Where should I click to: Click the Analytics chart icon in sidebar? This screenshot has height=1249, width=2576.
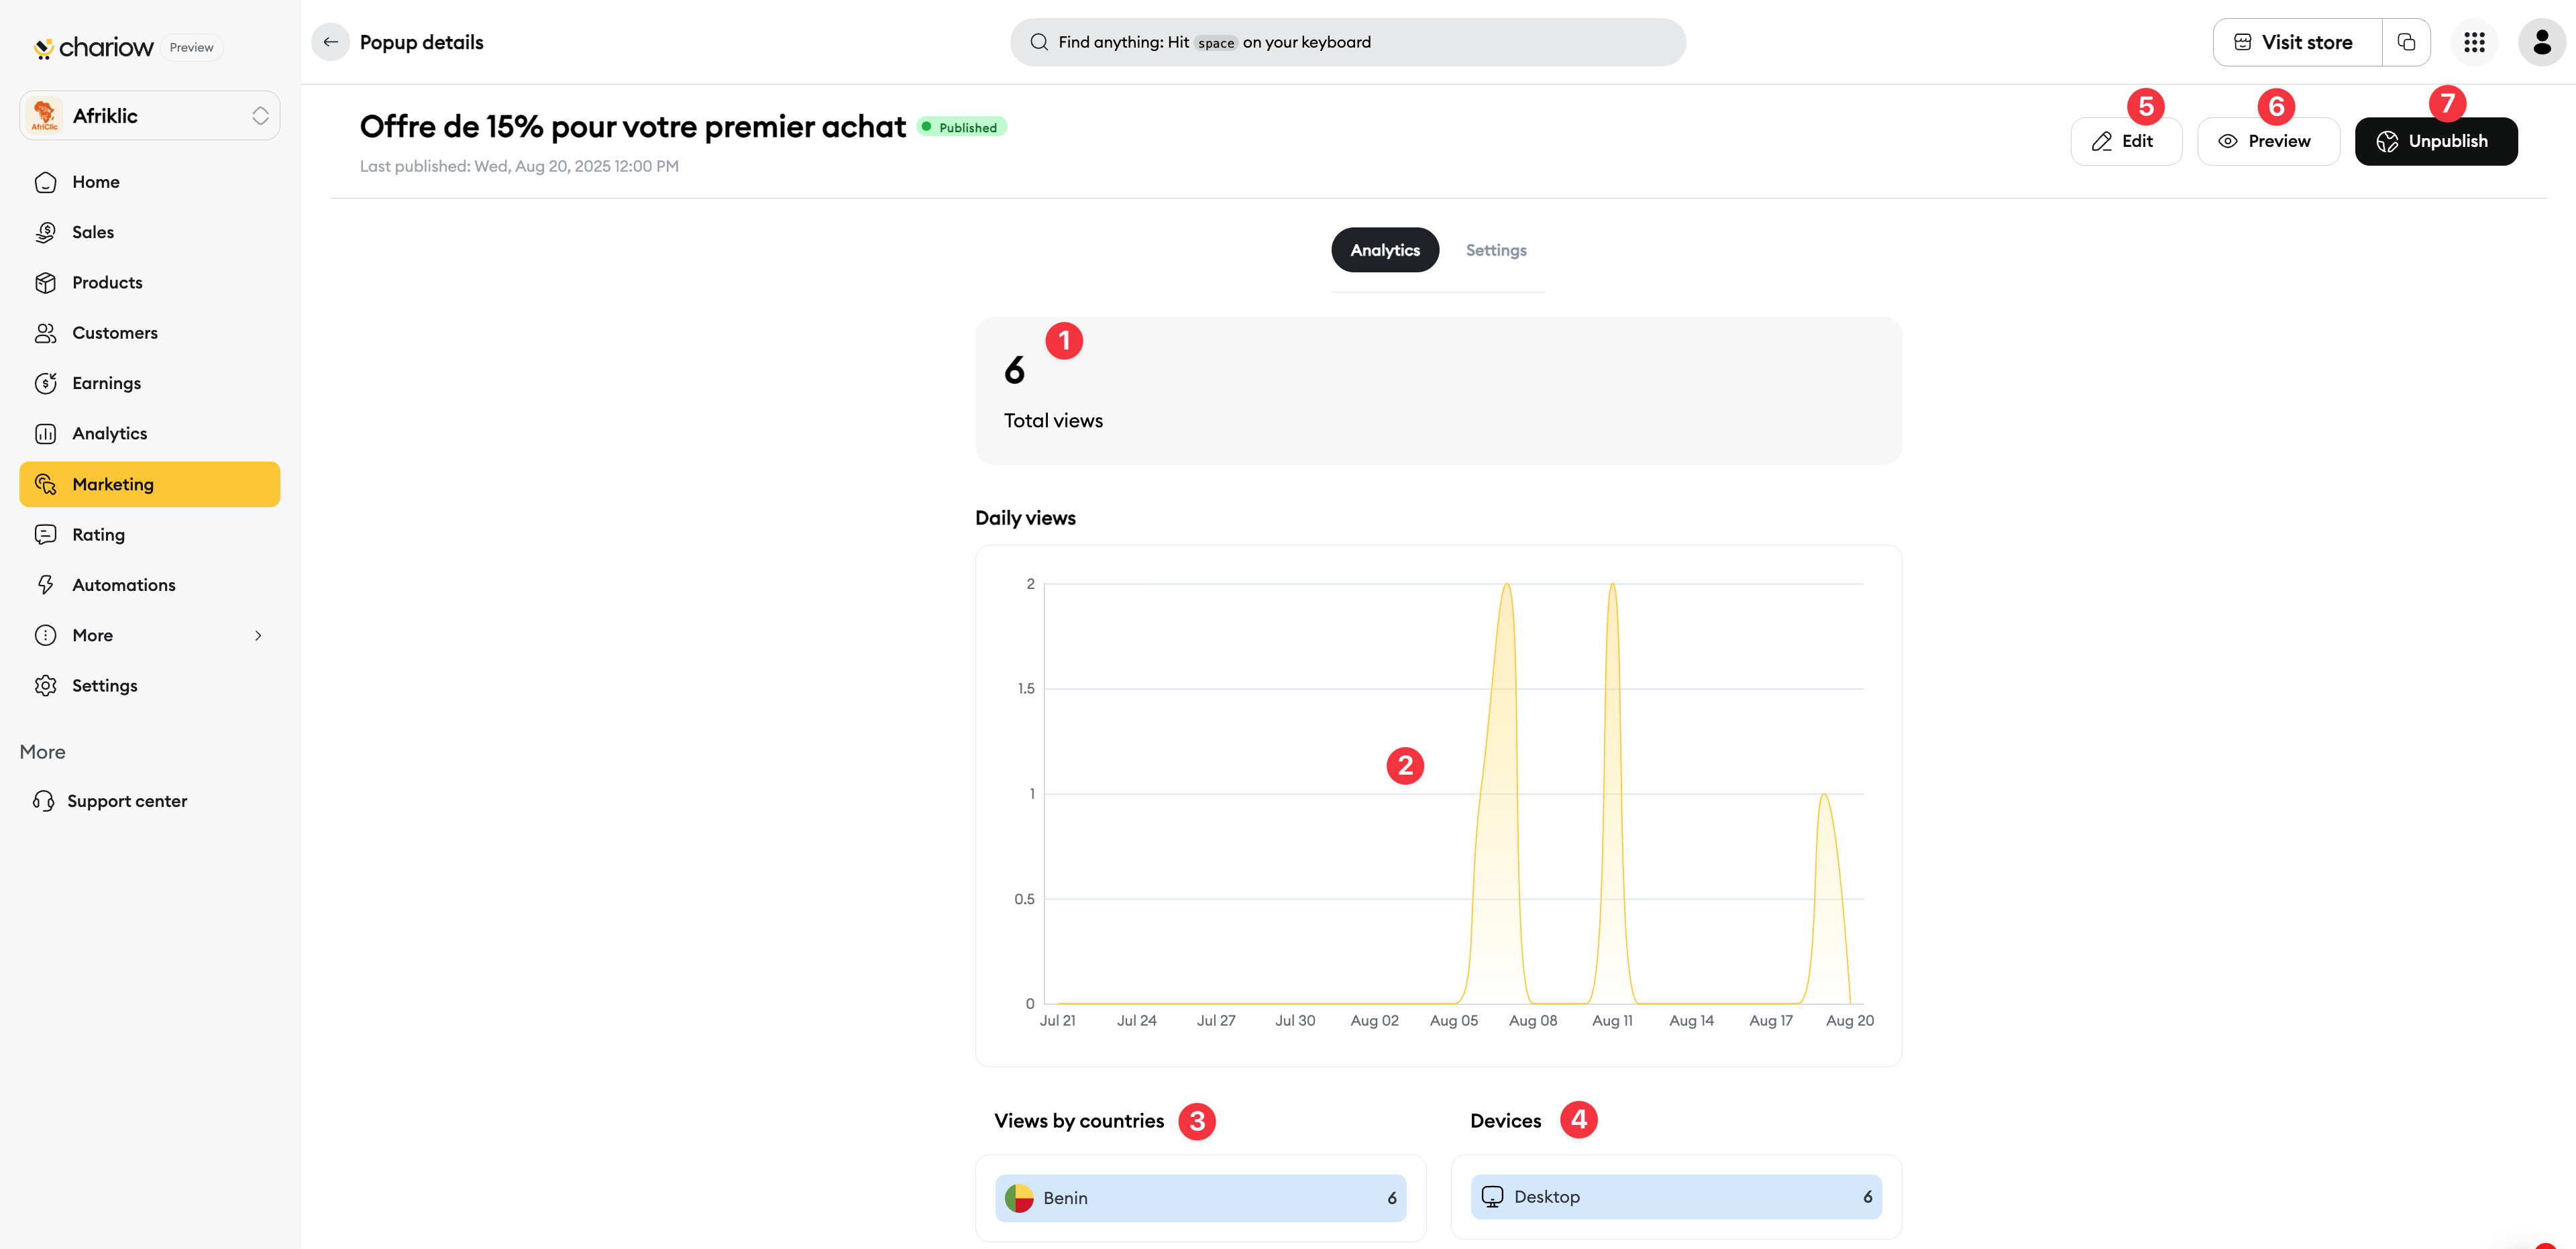(x=45, y=433)
